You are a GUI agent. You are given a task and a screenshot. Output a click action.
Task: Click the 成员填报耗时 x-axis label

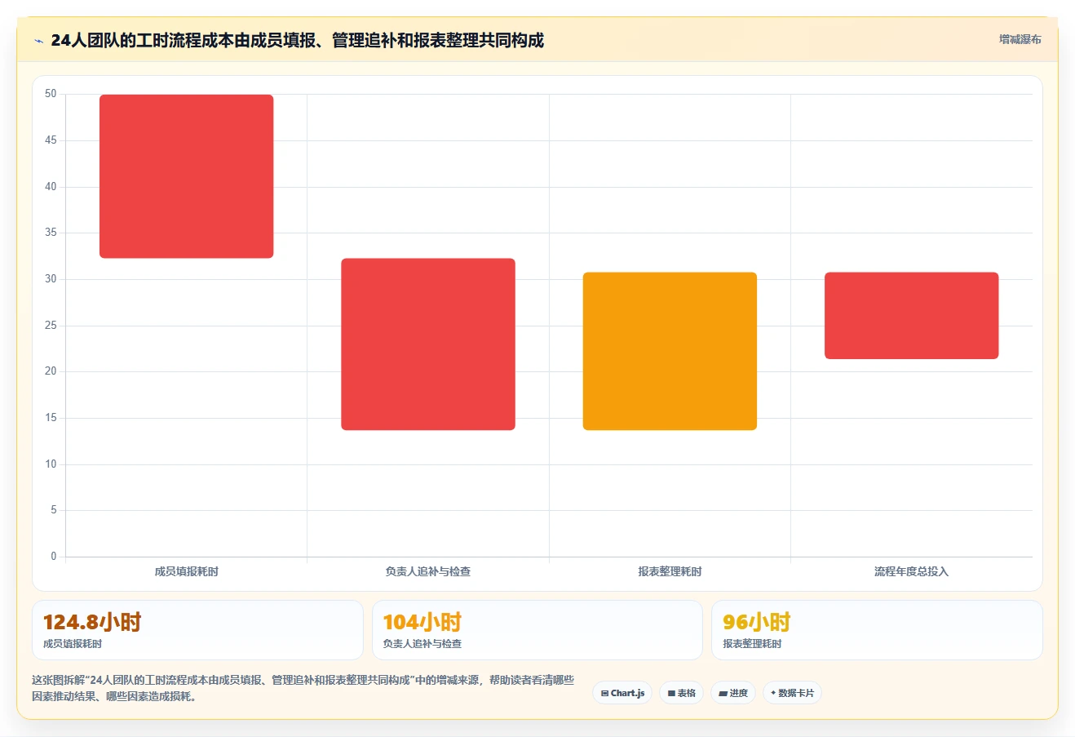(187, 571)
